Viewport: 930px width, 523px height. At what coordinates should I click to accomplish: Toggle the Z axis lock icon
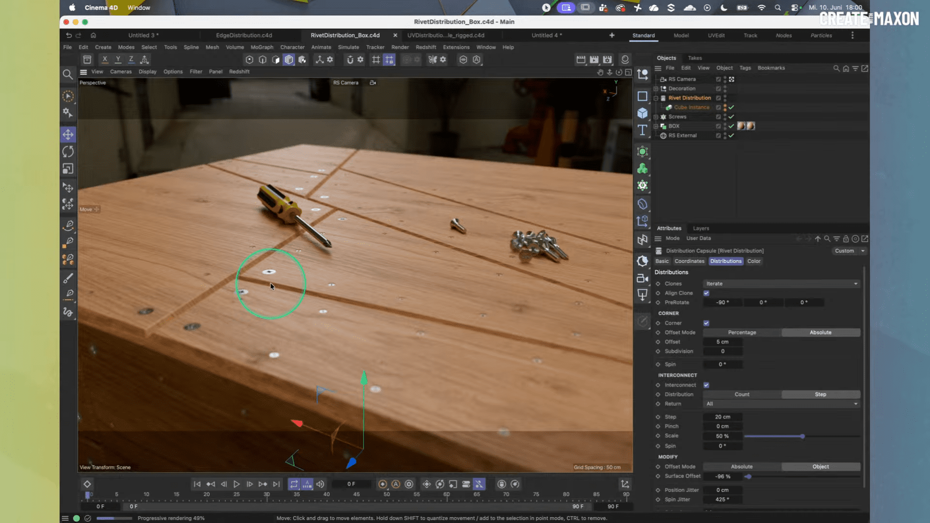(131, 60)
